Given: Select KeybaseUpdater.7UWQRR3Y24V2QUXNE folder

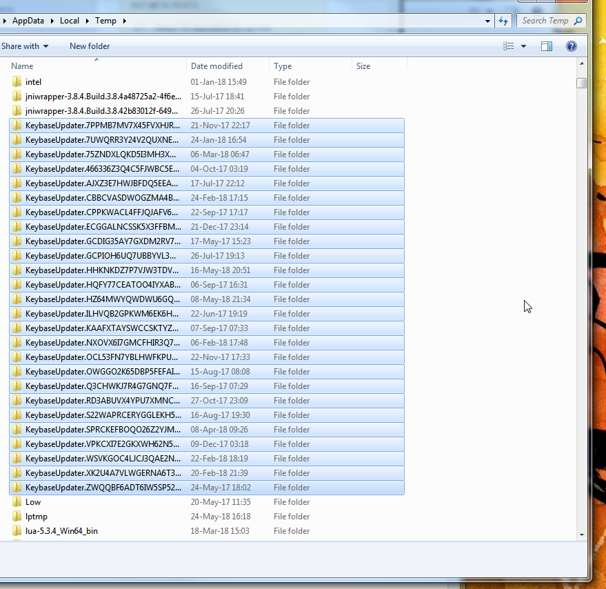Looking at the screenshot, I should (207, 140).
